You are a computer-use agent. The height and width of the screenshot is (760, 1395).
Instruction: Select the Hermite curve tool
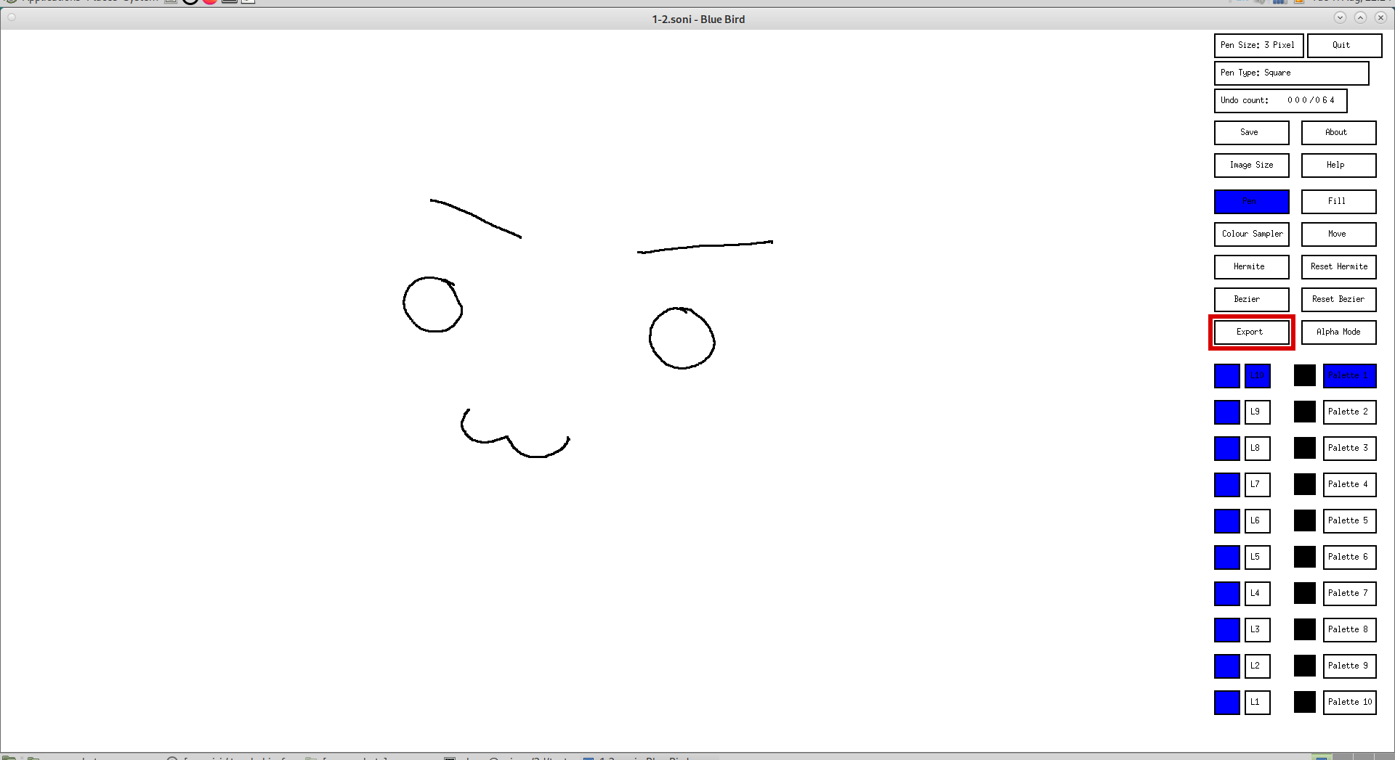click(1251, 266)
